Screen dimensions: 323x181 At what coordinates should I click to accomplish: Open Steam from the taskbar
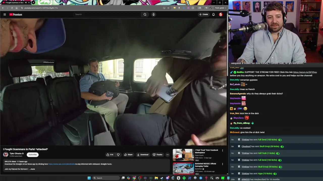coord(162,178)
